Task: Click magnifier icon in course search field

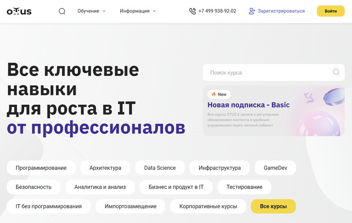Action: tap(336, 72)
